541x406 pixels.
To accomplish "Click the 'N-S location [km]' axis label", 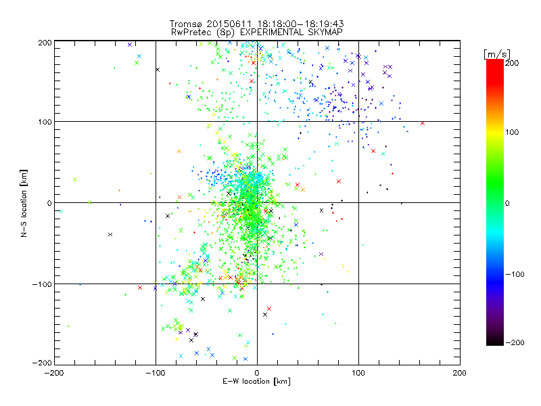I will point(24,203).
